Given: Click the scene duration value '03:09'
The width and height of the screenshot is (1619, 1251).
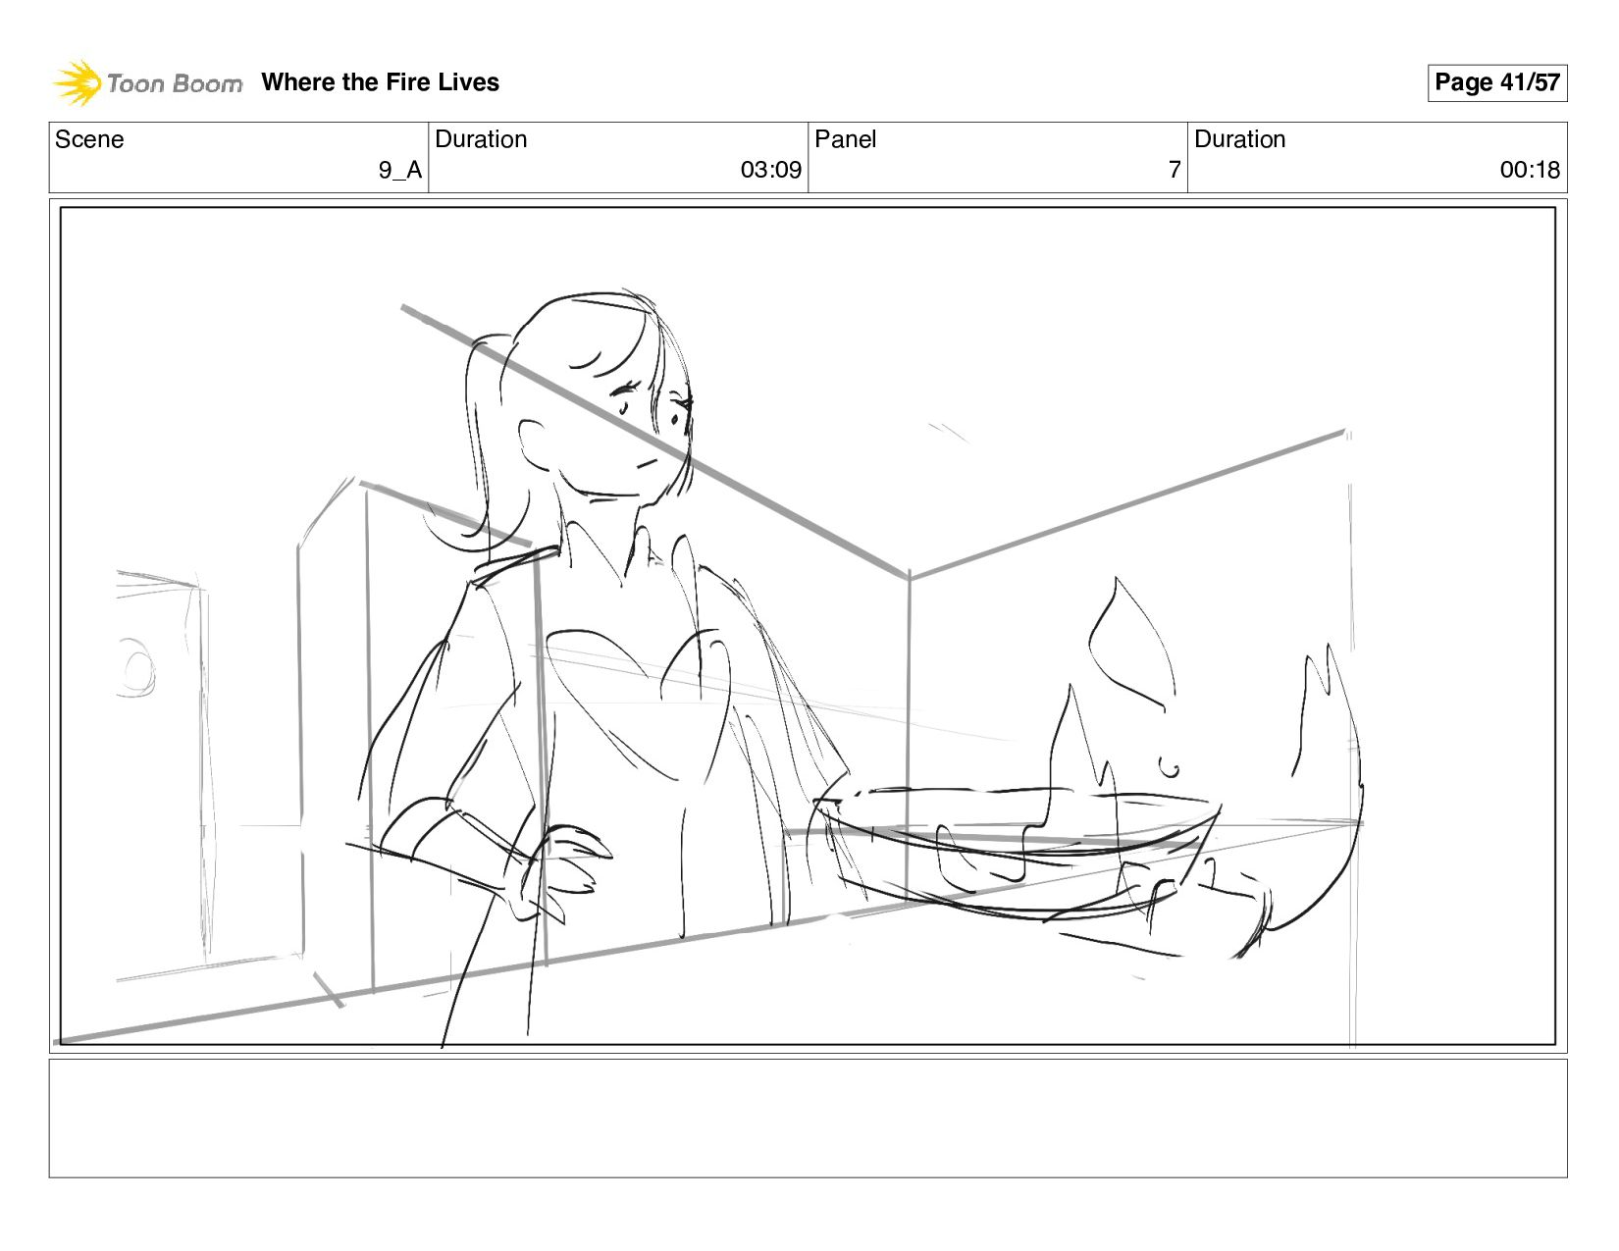Looking at the screenshot, I should (x=771, y=170).
